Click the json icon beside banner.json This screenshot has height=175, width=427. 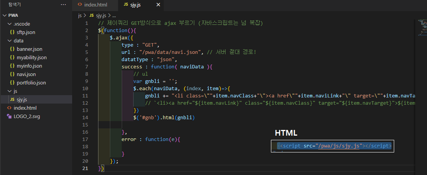pos(12,49)
